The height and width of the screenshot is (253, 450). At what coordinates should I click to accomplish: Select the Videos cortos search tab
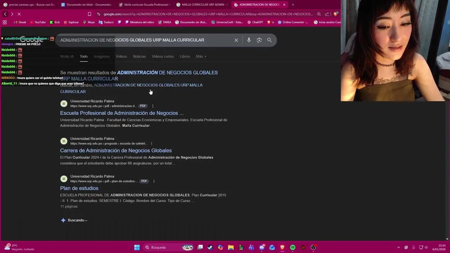163,56
